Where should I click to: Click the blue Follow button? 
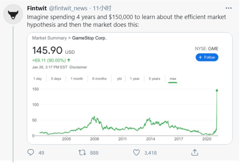(207, 57)
